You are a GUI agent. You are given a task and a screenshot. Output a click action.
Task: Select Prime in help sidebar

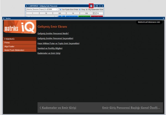tap(20, 43)
